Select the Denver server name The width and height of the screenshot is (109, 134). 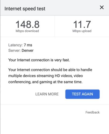[x=28, y=51]
